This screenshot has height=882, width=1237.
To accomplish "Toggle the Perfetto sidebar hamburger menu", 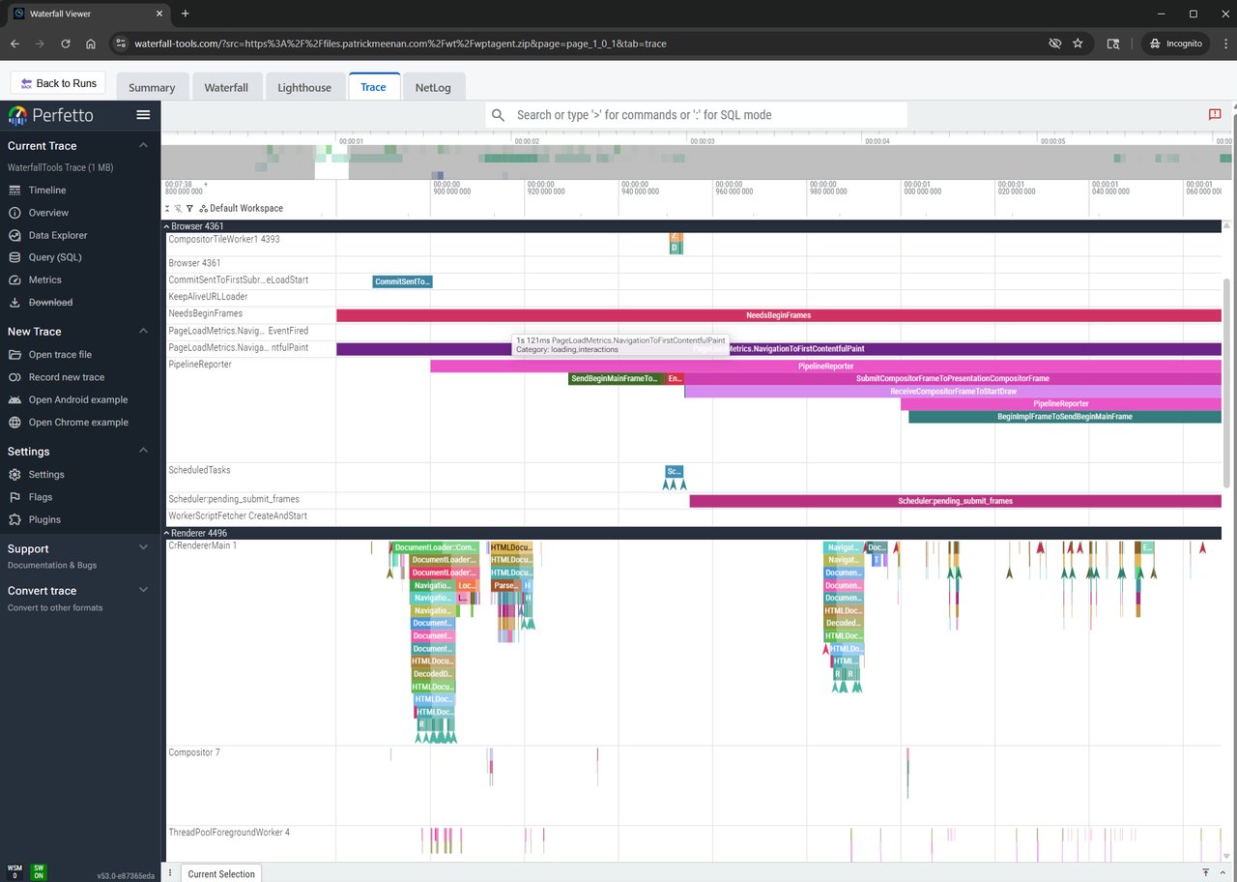I will (x=143, y=115).
